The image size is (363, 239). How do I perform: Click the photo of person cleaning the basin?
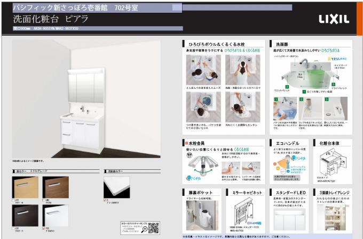pos(242,107)
